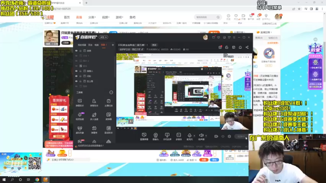Click the QR code promo banner thumbnail
Image resolution: width=326 pixels, height=183 pixels.
tap(21, 163)
